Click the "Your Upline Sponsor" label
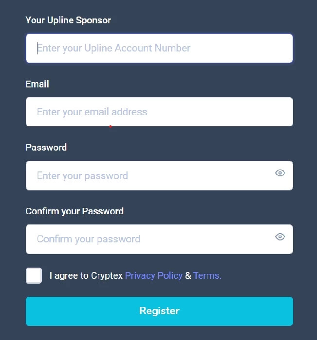 [68, 20]
